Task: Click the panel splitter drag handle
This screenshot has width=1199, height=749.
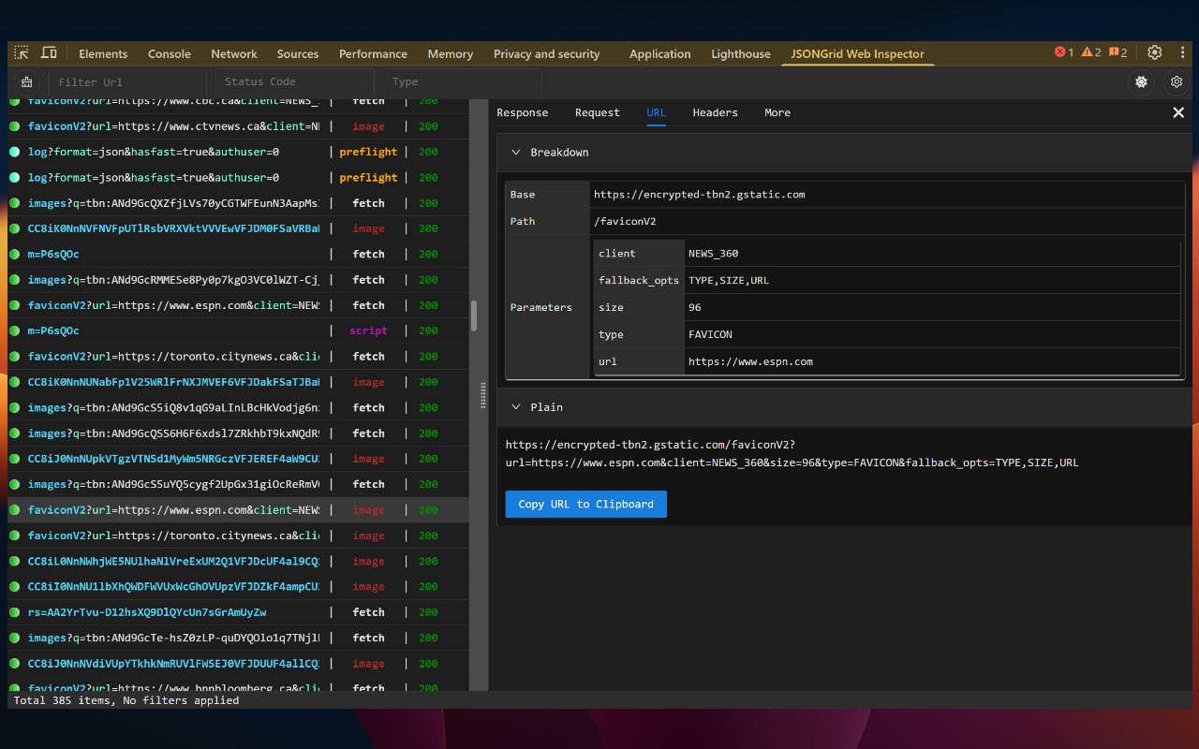Action: [x=483, y=395]
